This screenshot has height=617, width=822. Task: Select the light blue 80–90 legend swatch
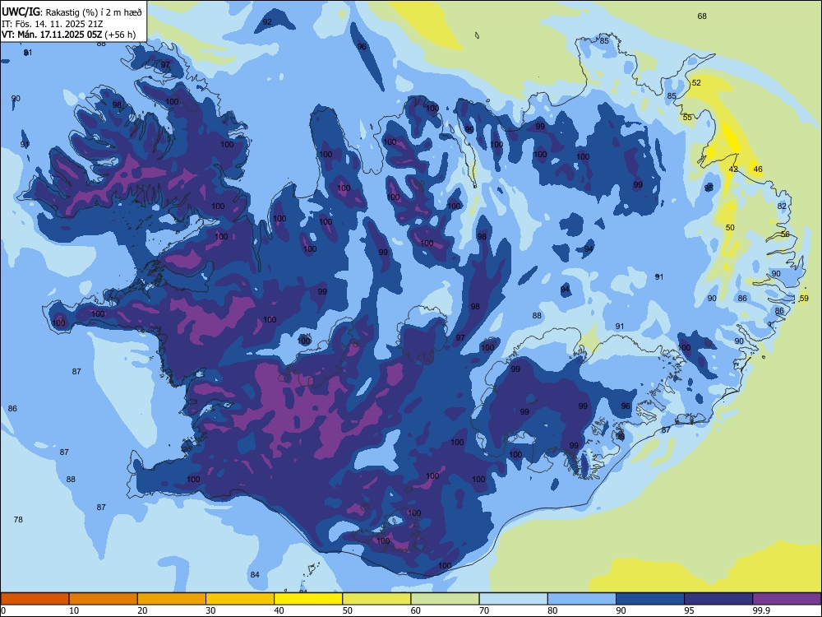tap(582, 599)
